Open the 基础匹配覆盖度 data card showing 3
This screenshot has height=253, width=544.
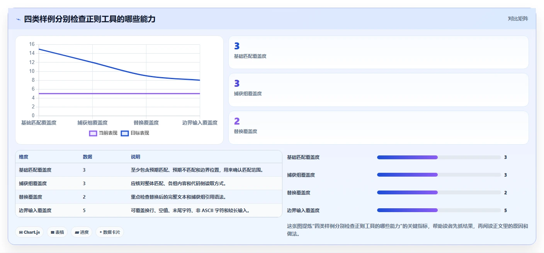click(378, 52)
